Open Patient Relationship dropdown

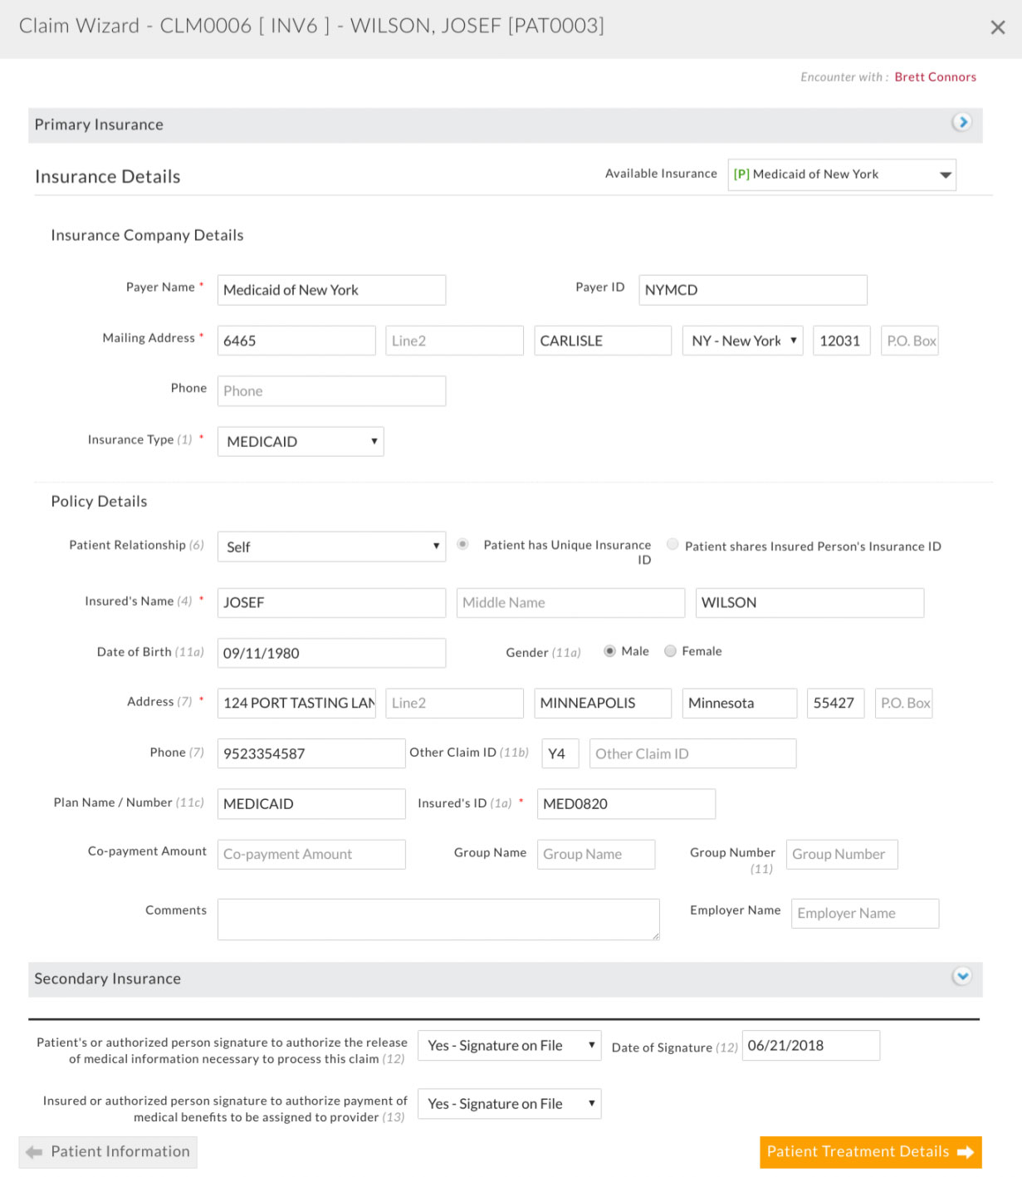pyautogui.click(x=331, y=547)
